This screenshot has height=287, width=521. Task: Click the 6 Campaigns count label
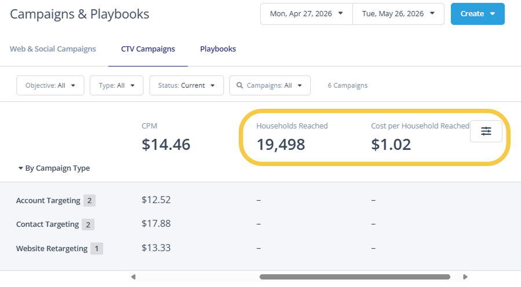(348, 86)
